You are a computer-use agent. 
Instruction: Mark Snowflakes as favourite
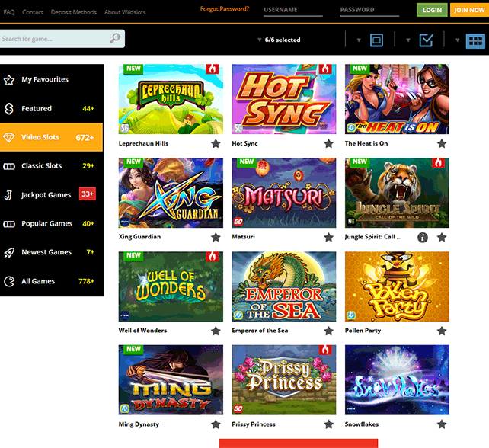pyautogui.click(x=442, y=424)
